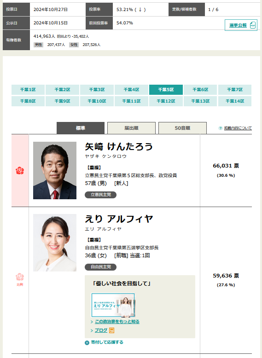Click the question mark help icon
Screen dimensions: 262x358
tap(221, 128)
